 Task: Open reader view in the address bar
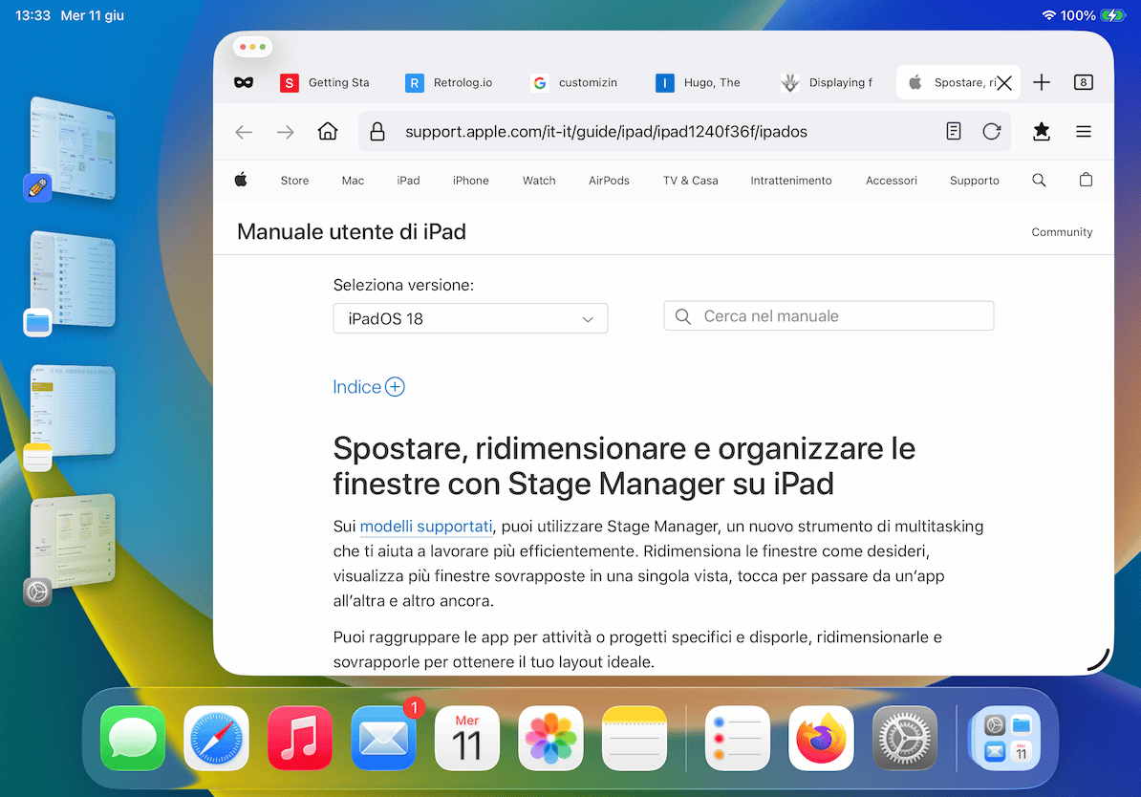pyautogui.click(x=953, y=131)
